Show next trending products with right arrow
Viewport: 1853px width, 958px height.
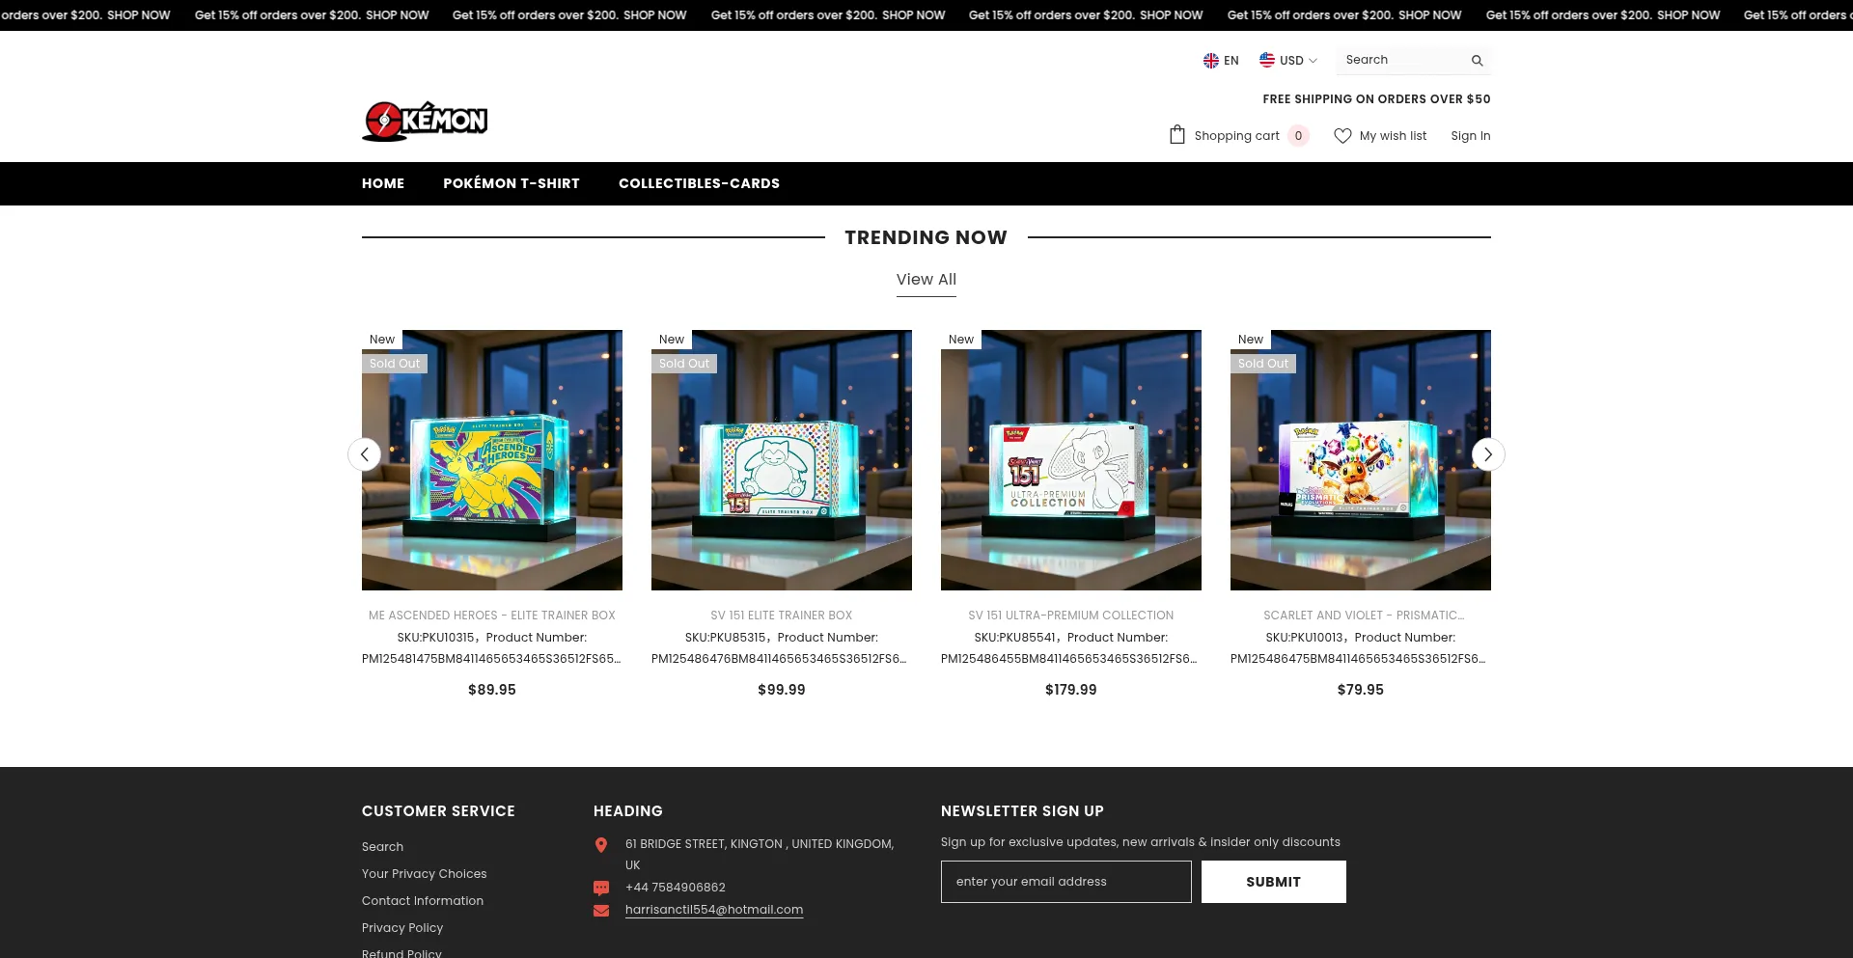pyautogui.click(x=1488, y=454)
